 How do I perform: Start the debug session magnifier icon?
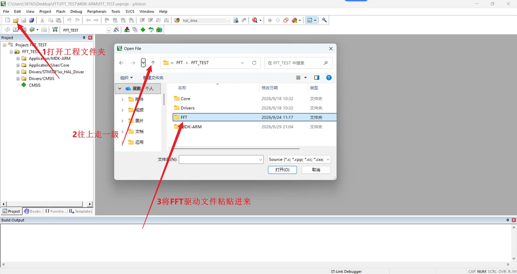tap(254, 20)
